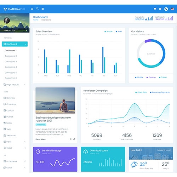Click the Last Month $48,356 sparkline
Image resolution: width=177 pixels, height=177 pixels.
[169, 18]
